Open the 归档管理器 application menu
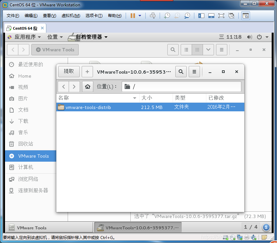This screenshot has height=243, width=277. pyautogui.click(x=88, y=37)
